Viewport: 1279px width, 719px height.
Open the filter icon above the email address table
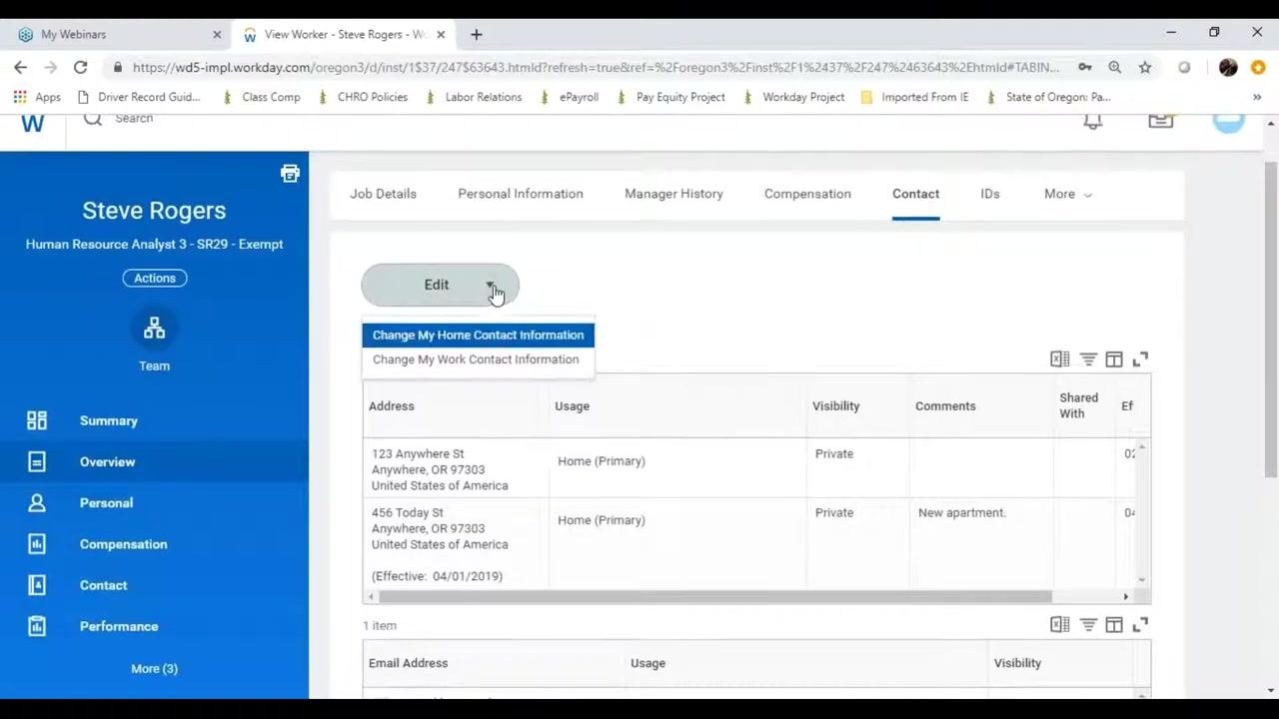coord(1088,625)
